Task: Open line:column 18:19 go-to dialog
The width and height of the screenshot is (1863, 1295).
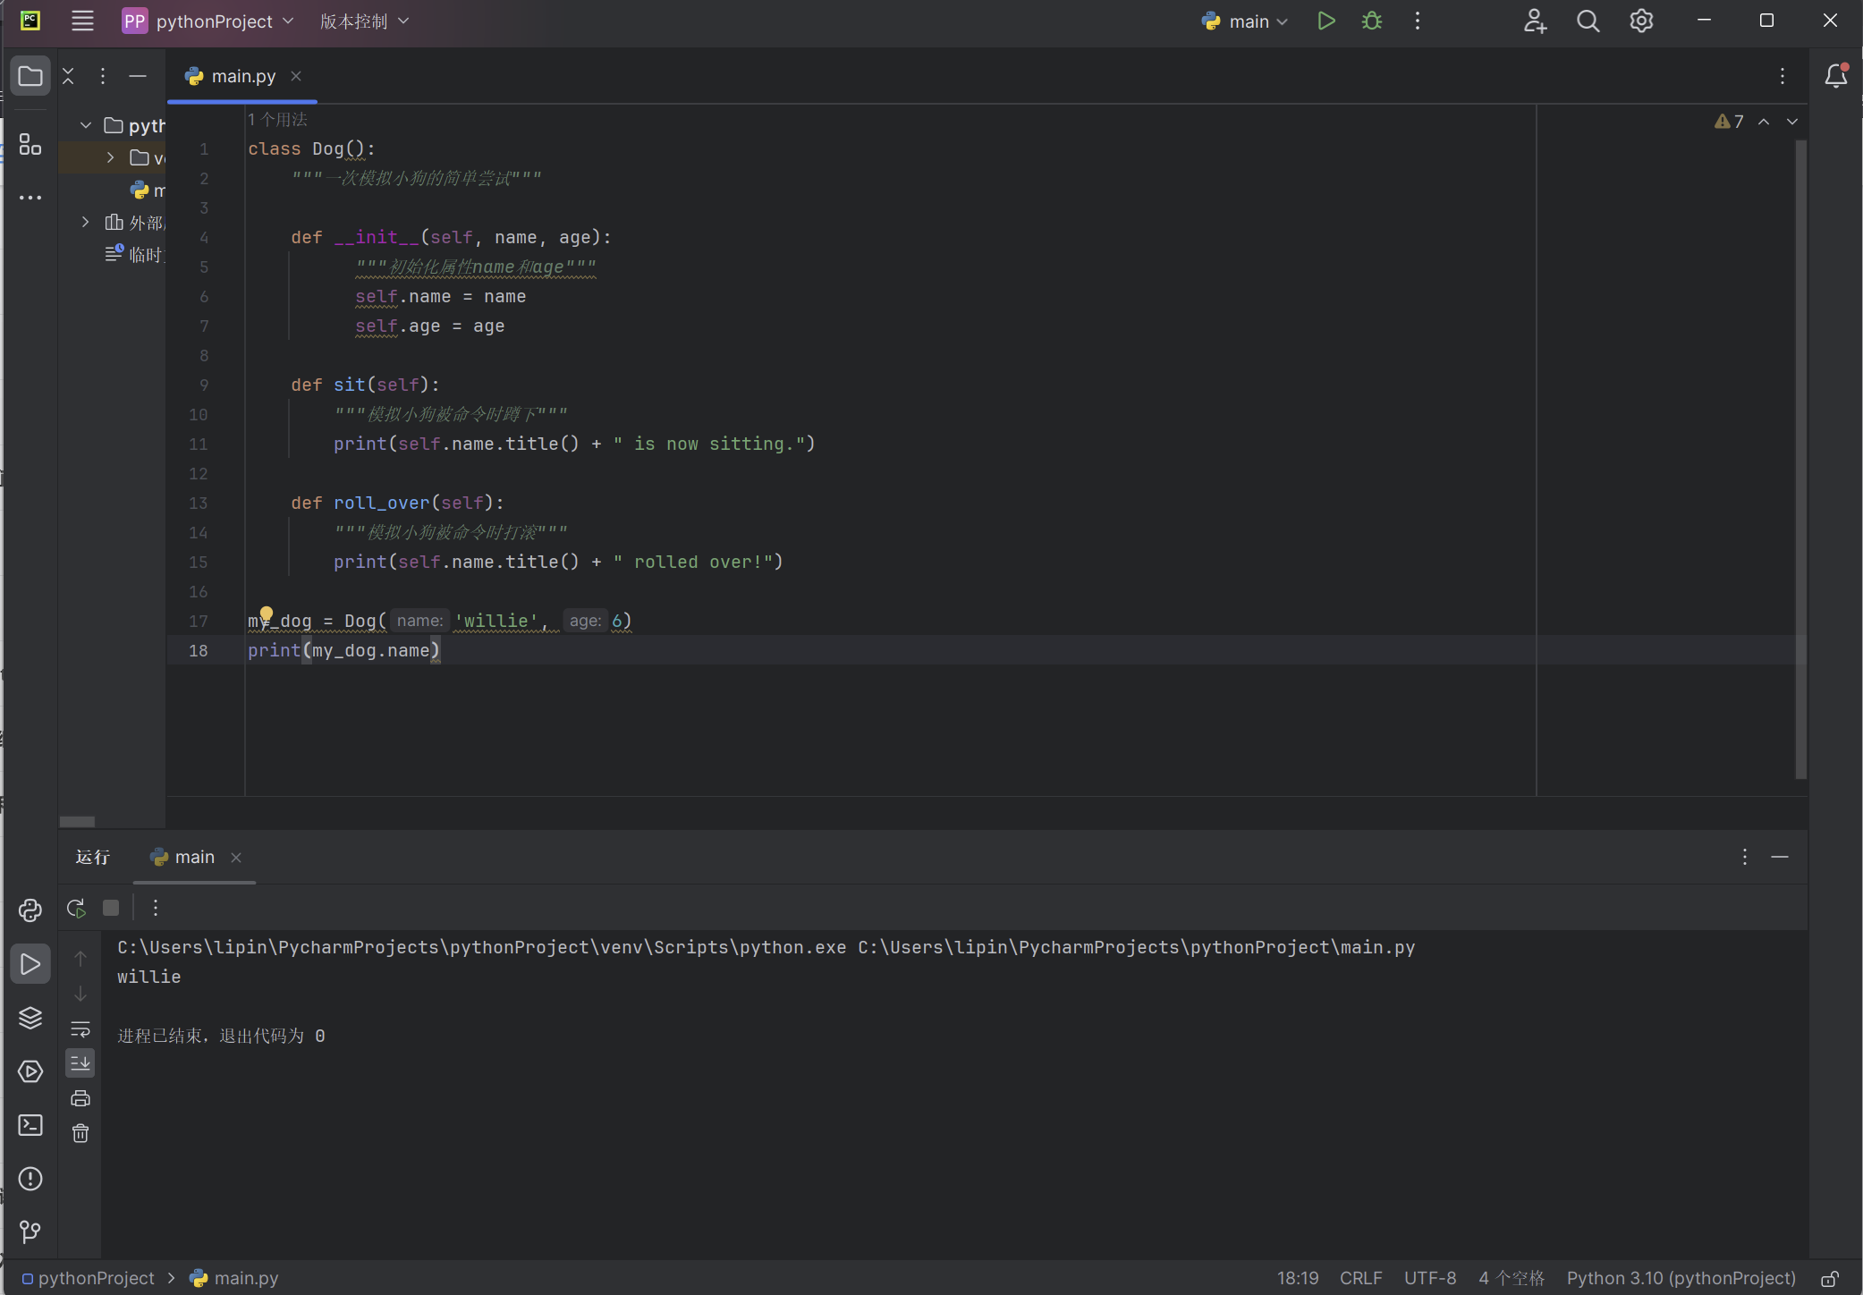Action: [1298, 1278]
